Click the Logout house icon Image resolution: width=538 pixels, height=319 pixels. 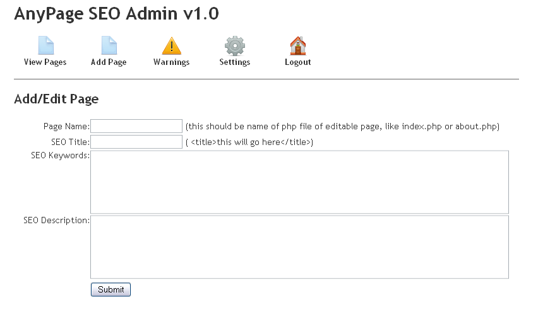coord(298,46)
